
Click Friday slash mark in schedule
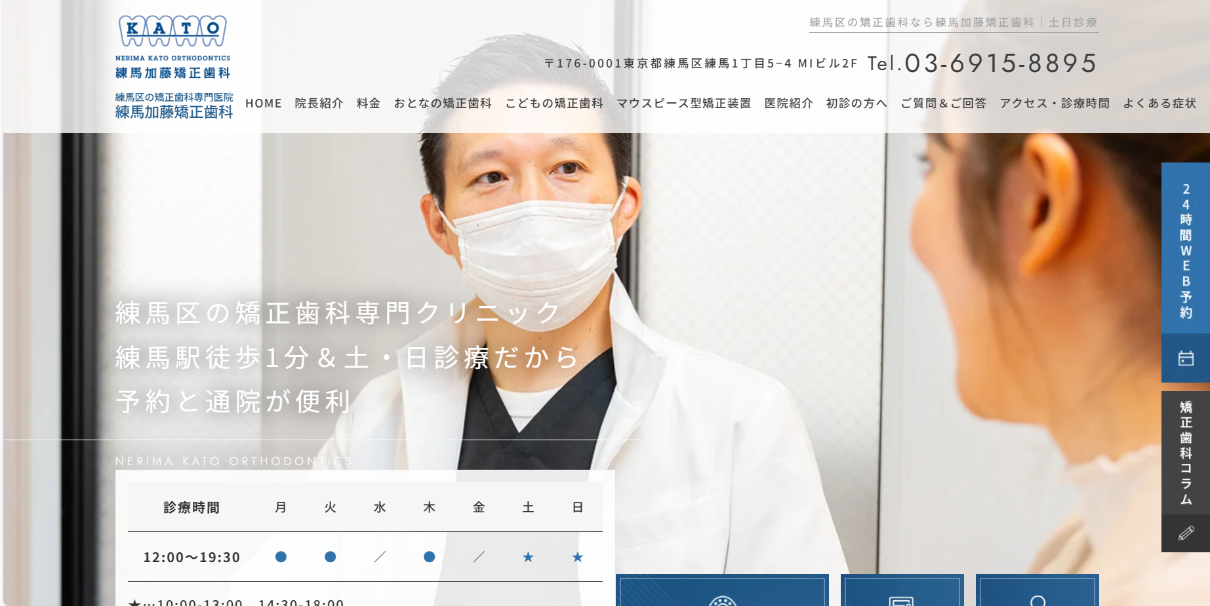(x=479, y=557)
